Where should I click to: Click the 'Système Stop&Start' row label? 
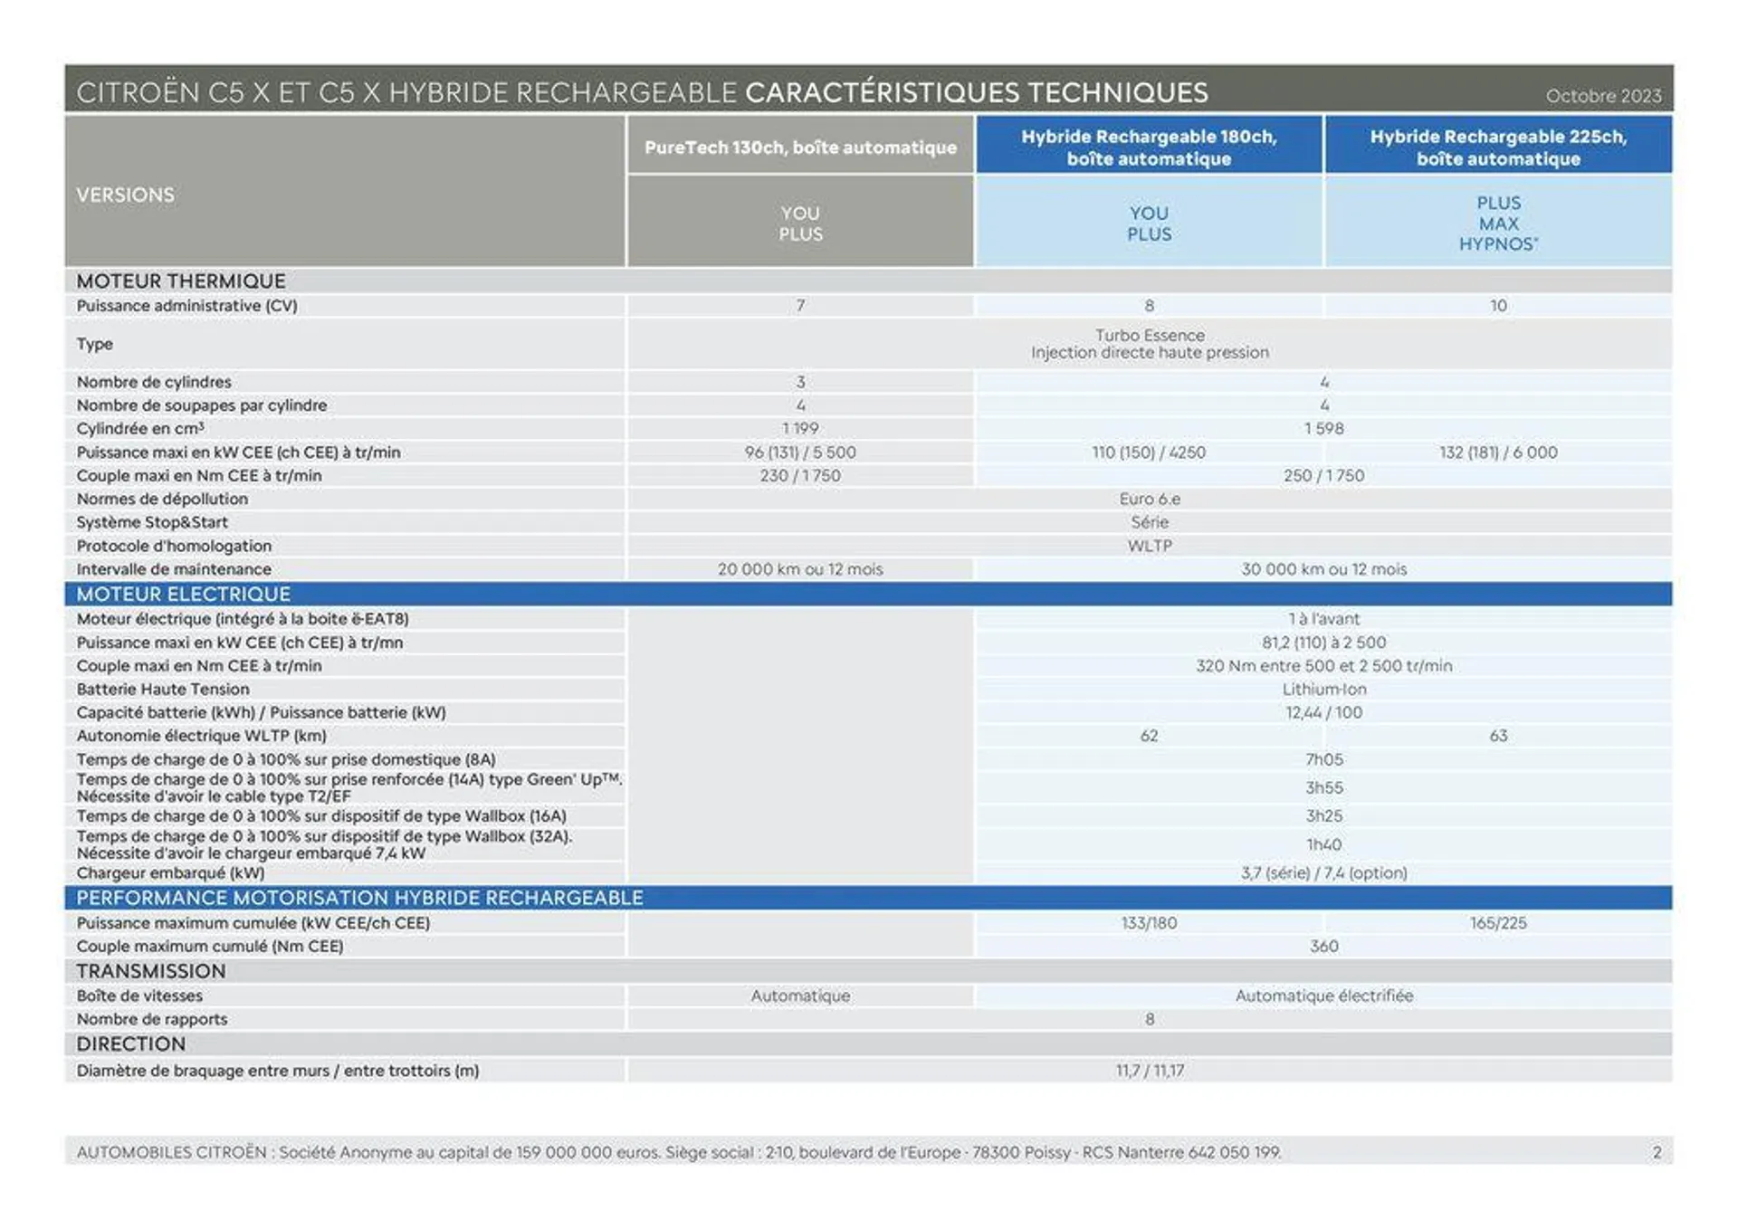pos(152,522)
